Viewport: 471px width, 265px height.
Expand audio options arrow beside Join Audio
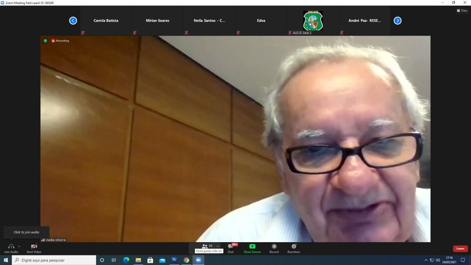19,247
